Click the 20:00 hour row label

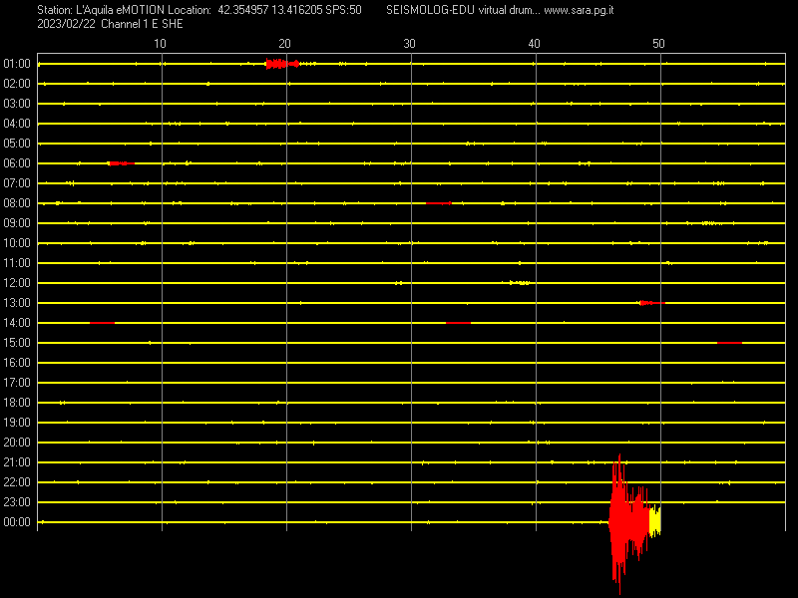tap(17, 443)
